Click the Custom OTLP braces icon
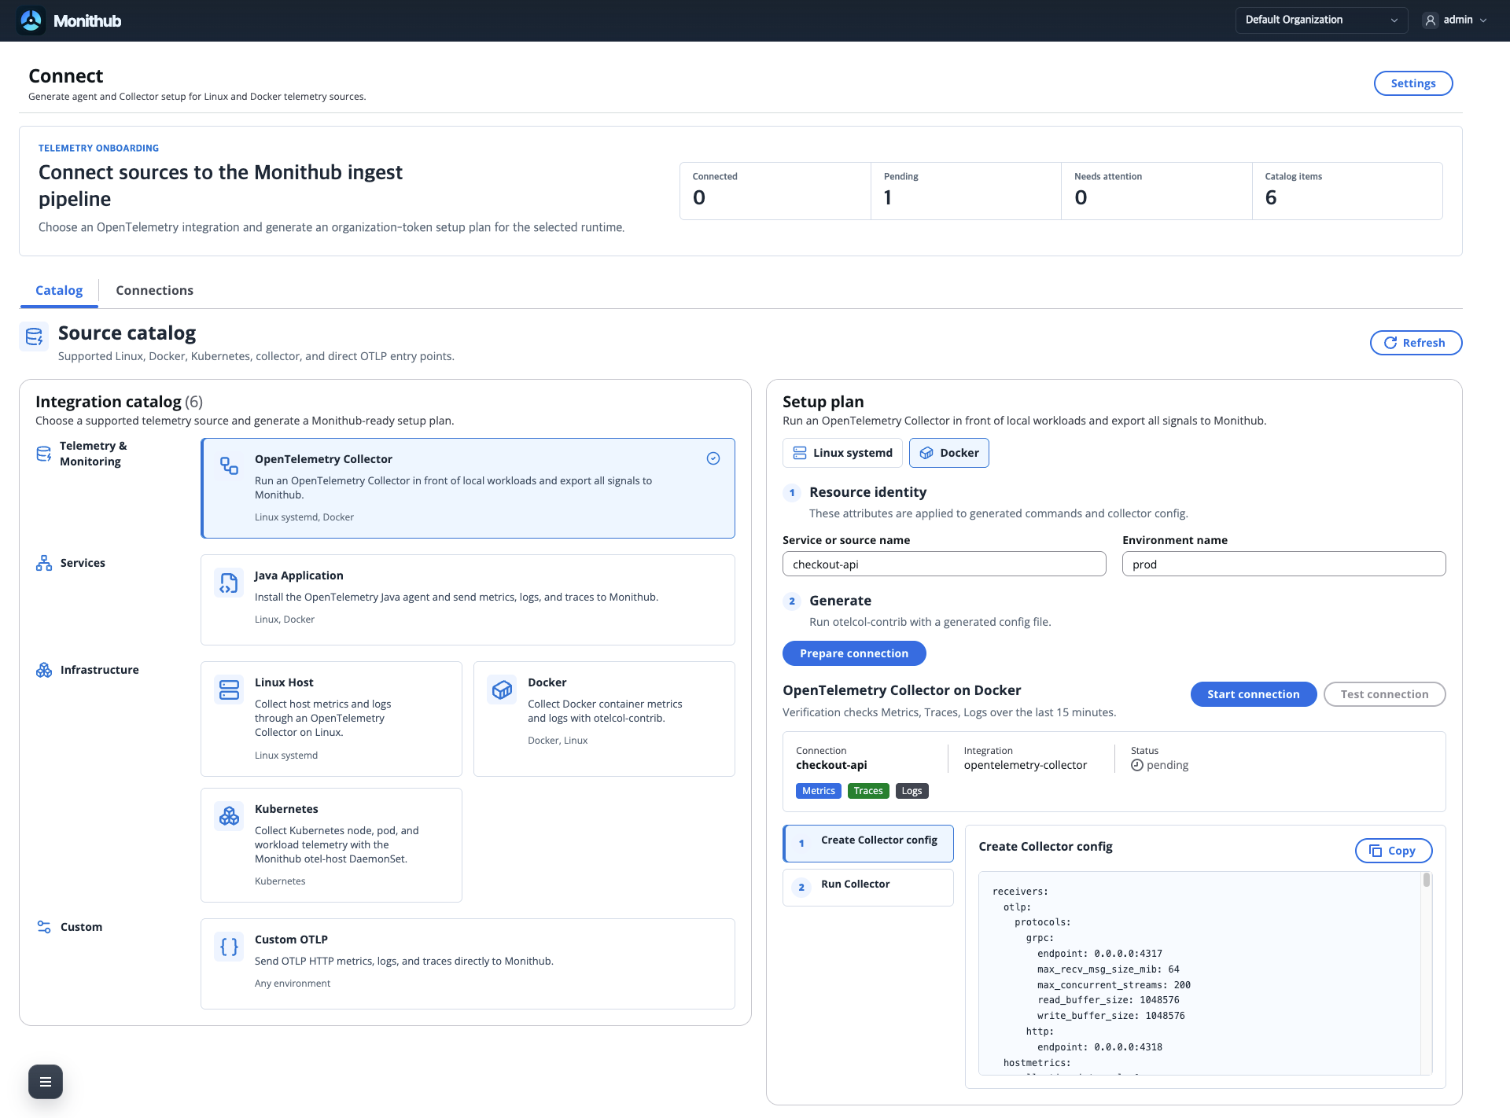The width and height of the screenshot is (1510, 1118). (229, 947)
